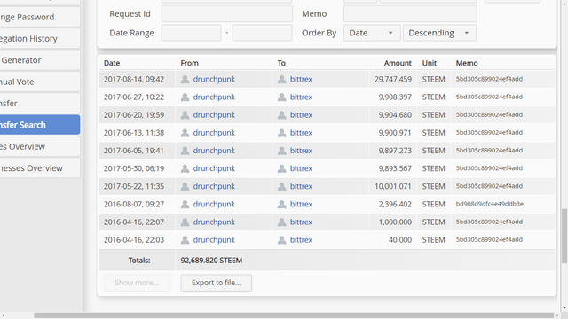This screenshot has width=568, height=319.
Task: Click recipient avatar icon in 2017-06-05 row
Action: tap(282, 151)
